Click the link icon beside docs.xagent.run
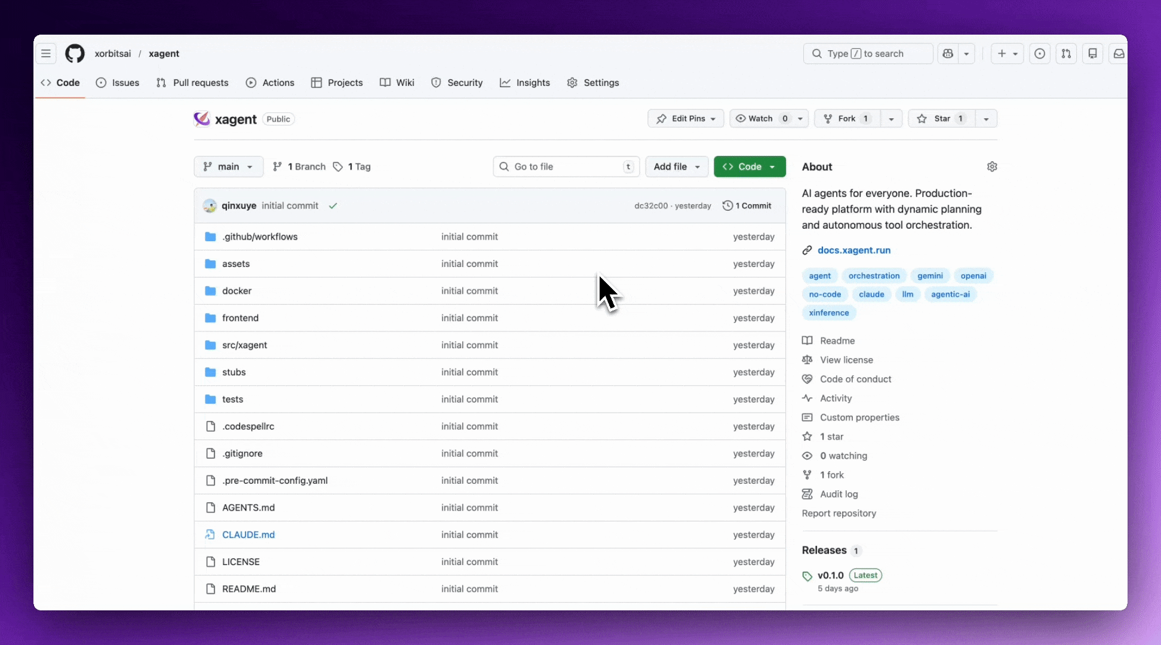 [x=807, y=250]
